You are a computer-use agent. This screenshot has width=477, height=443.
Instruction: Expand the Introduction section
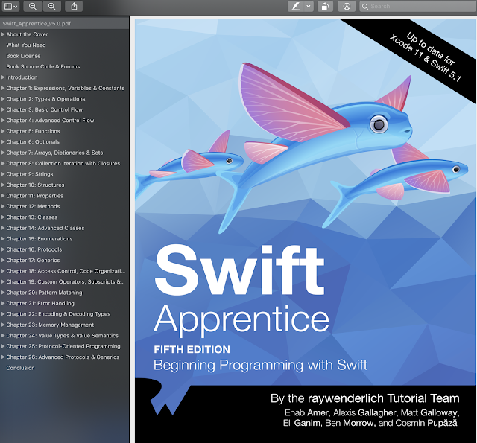coord(3,77)
